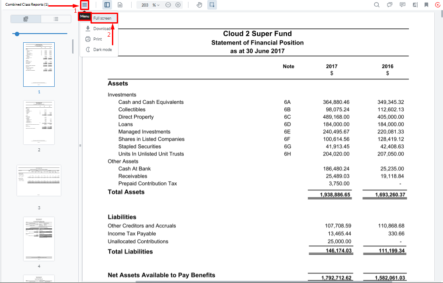Click 'Prepaid Contribution Tax' row label
443x283 pixels.
pyautogui.click(x=147, y=183)
